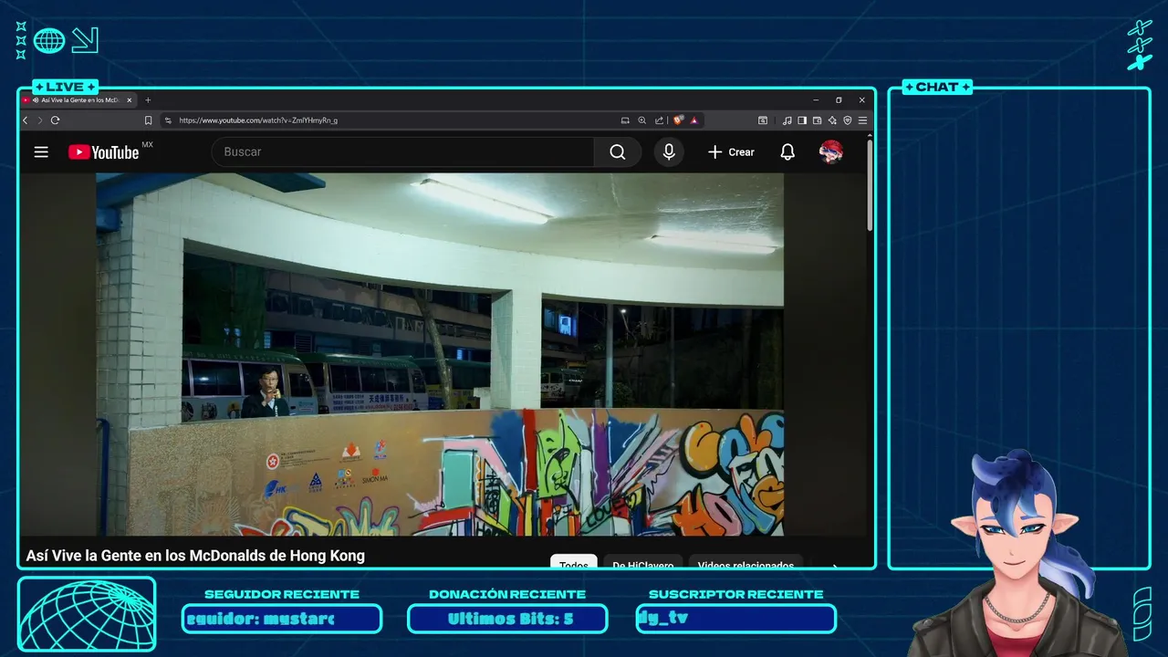View site settings icon beside the URL

tap(168, 120)
